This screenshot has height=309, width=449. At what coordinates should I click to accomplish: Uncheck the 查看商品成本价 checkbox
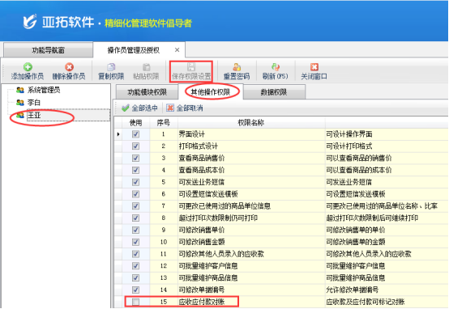(135, 170)
